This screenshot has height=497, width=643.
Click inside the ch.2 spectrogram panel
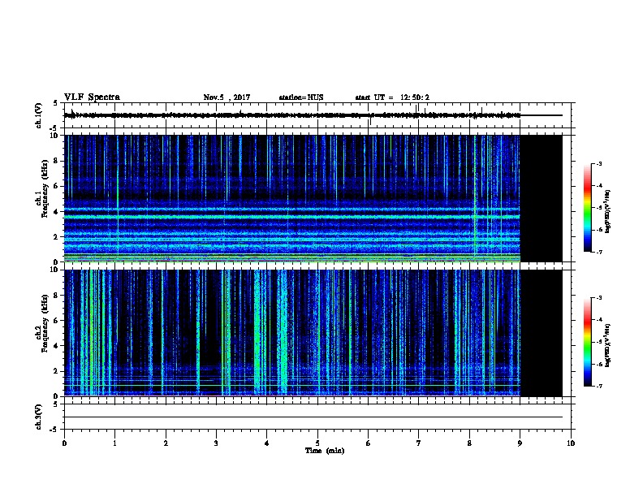click(292, 333)
